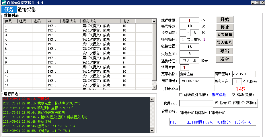Click the data list scroll-up arrow

[154, 21]
